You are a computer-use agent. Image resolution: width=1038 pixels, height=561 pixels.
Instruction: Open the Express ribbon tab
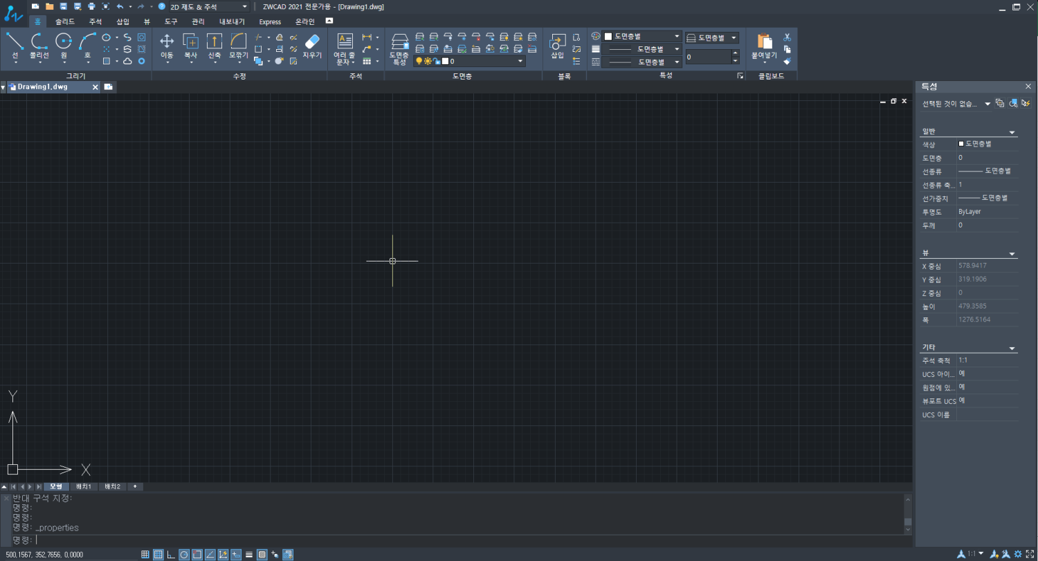[x=270, y=21]
